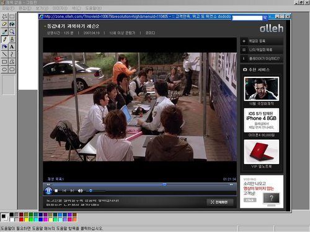This screenshot has height=232, width=310.
Task: Open the 도움말(H) menu
Action: coord(94,8)
